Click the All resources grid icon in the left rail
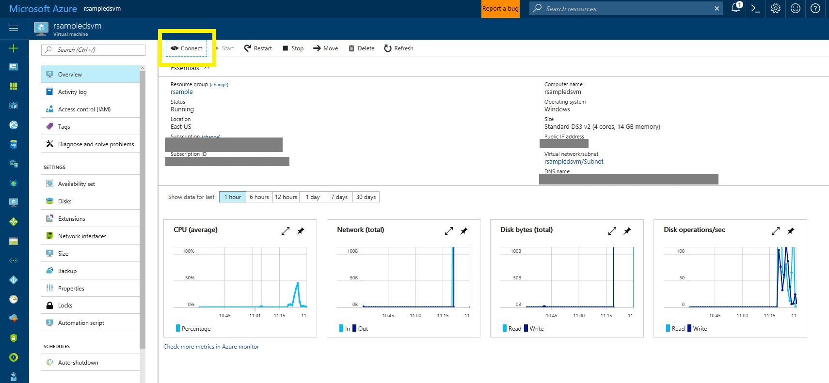 14,86
